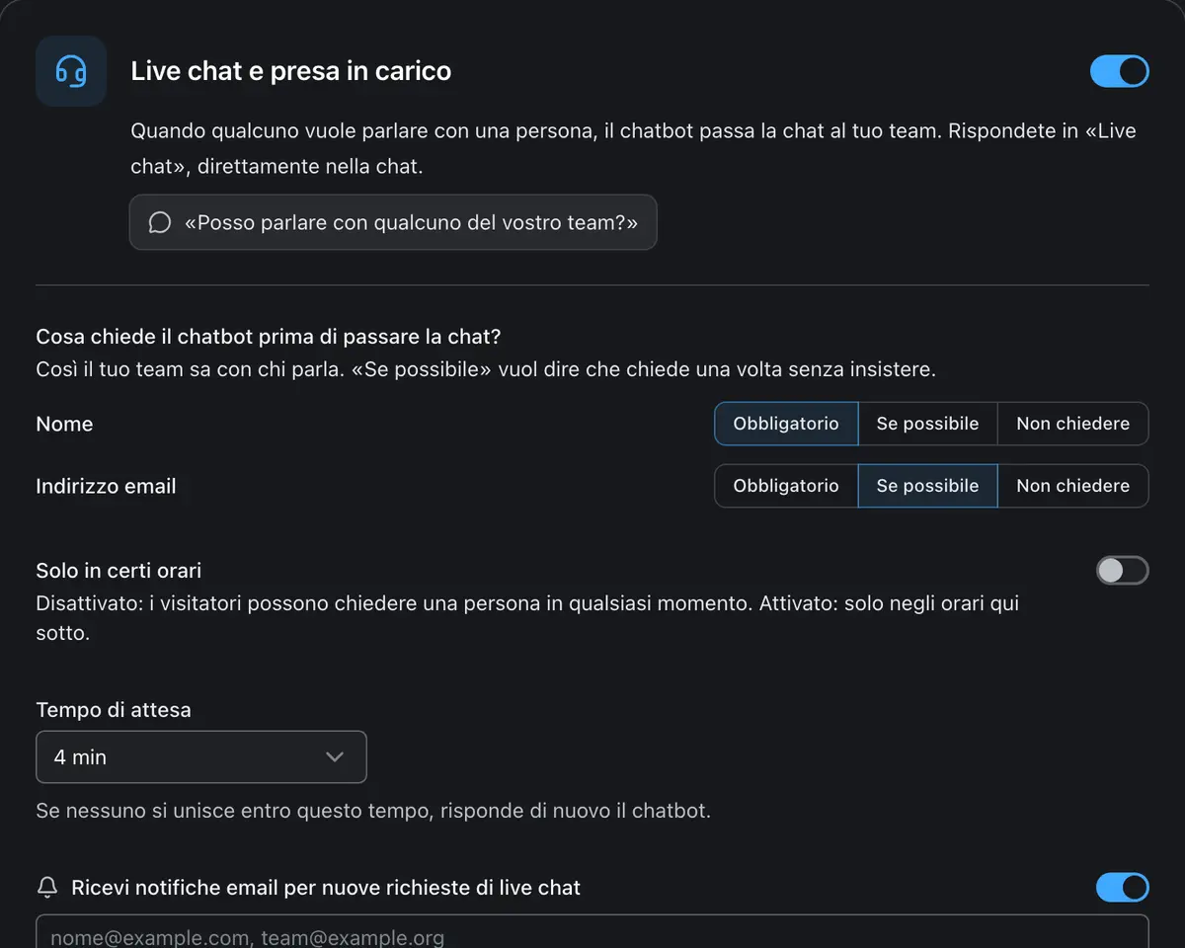Set Nome to Non chiedere
Image resolution: width=1185 pixels, height=948 pixels.
[x=1072, y=424]
